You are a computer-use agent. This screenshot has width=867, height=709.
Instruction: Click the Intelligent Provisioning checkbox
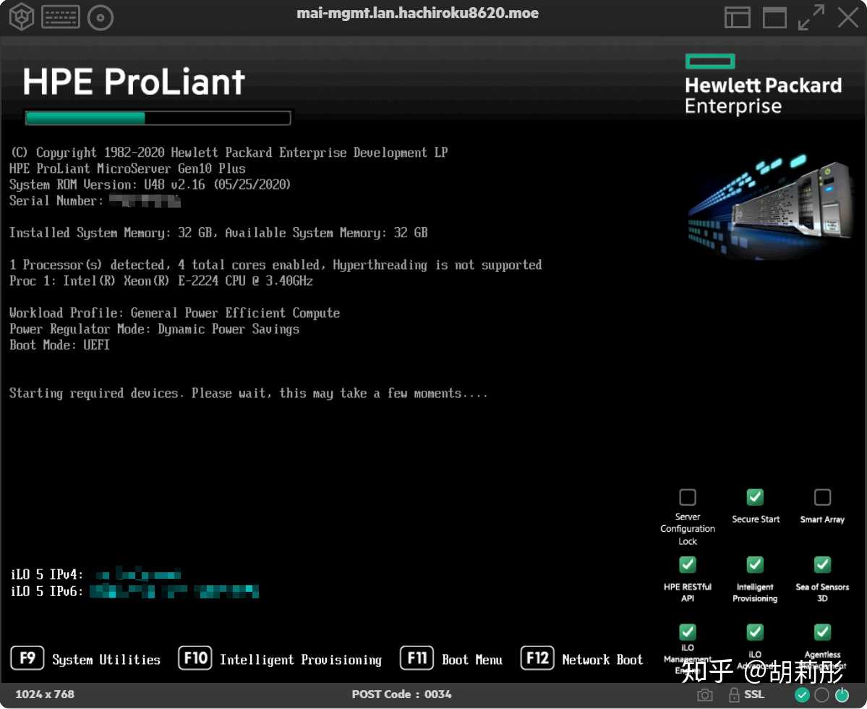click(755, 564)
